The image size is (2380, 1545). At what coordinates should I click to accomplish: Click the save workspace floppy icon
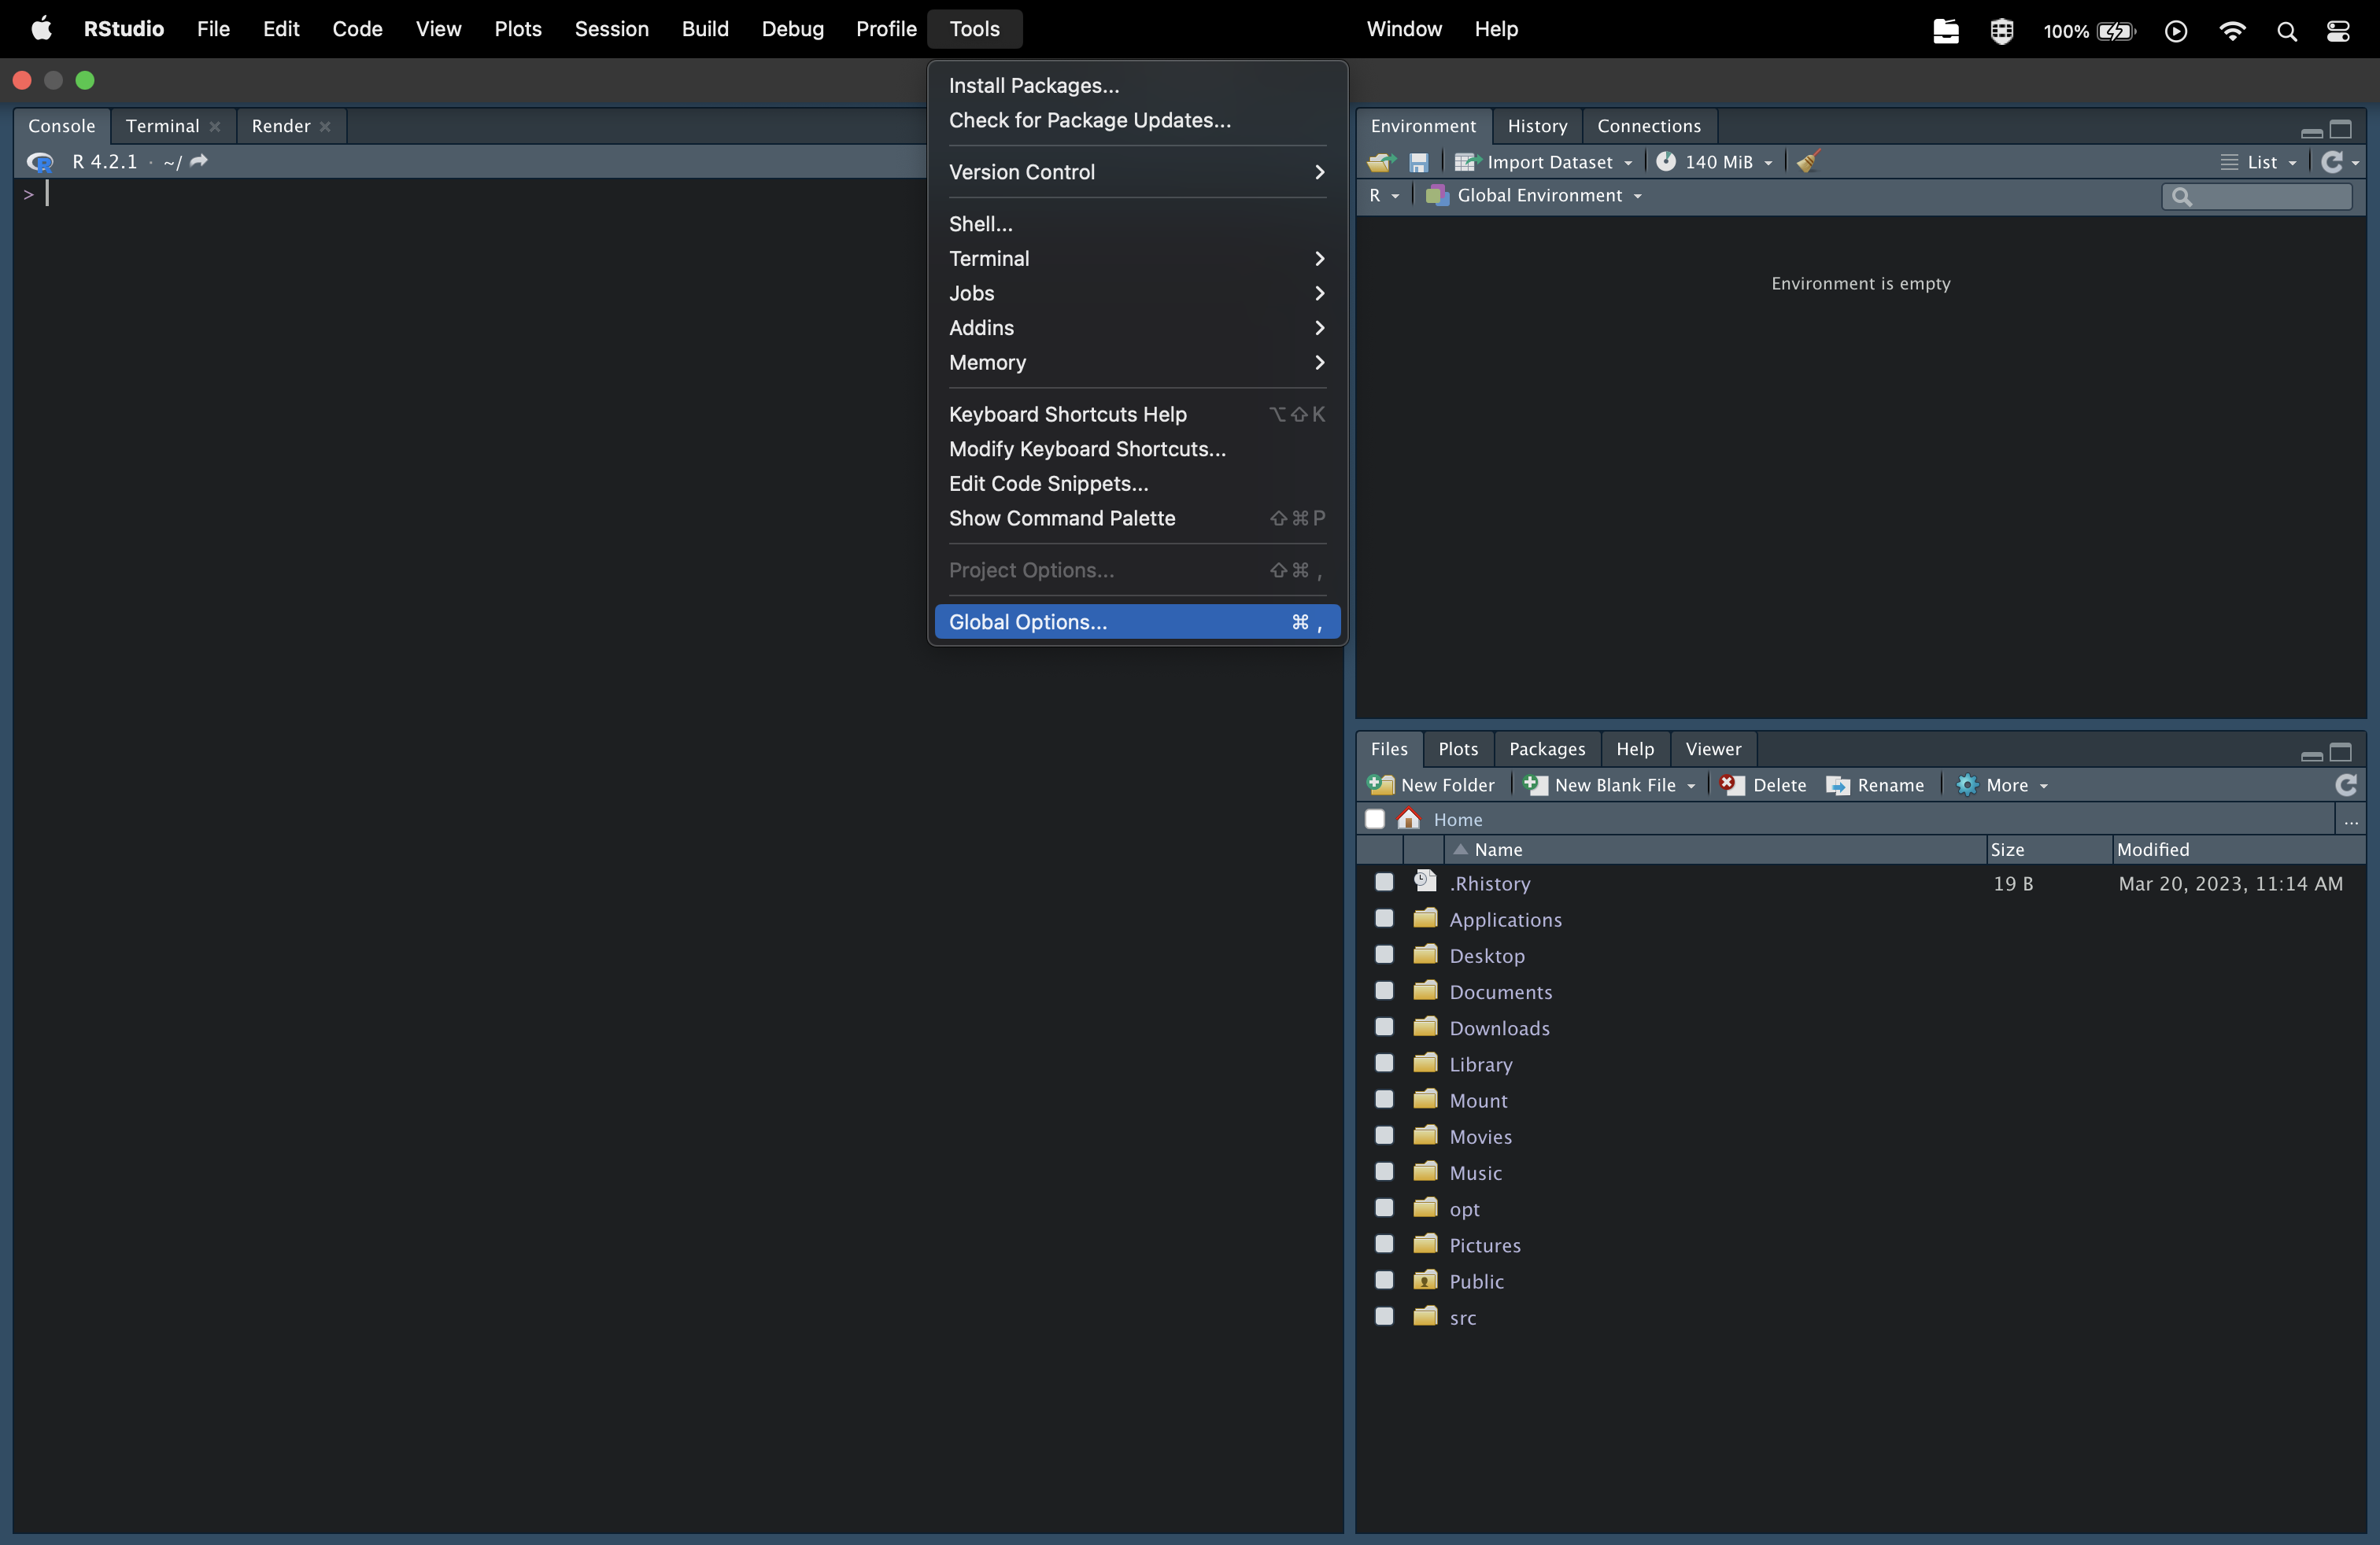[1418, 162]
